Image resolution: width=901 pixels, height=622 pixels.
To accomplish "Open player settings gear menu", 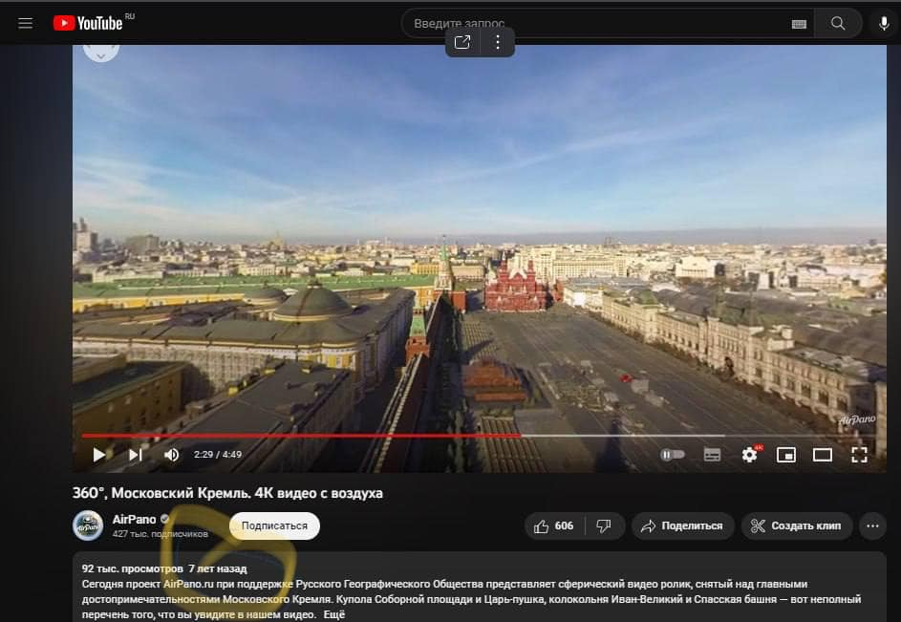I will click(x=749, y=455).
